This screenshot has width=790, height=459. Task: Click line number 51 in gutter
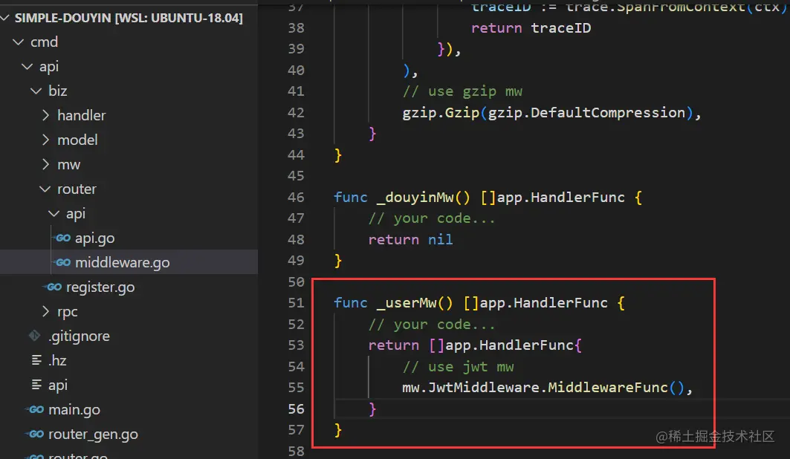297,303
